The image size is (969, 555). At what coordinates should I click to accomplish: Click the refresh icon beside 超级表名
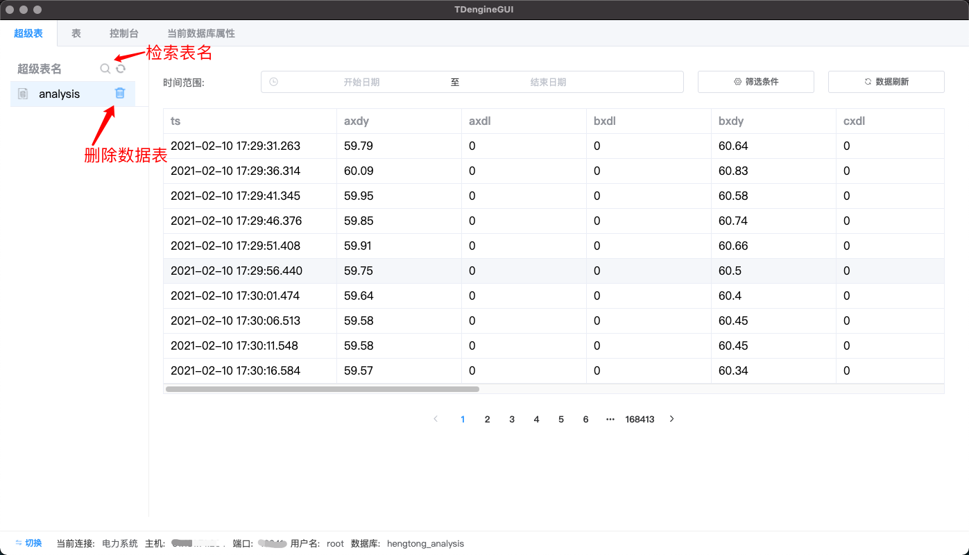click(121, 69)
